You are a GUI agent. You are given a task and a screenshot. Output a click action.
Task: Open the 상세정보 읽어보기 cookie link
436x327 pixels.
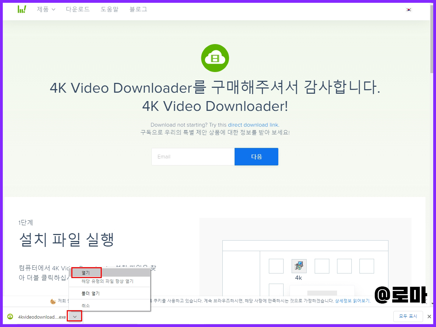tap(352, 301)
